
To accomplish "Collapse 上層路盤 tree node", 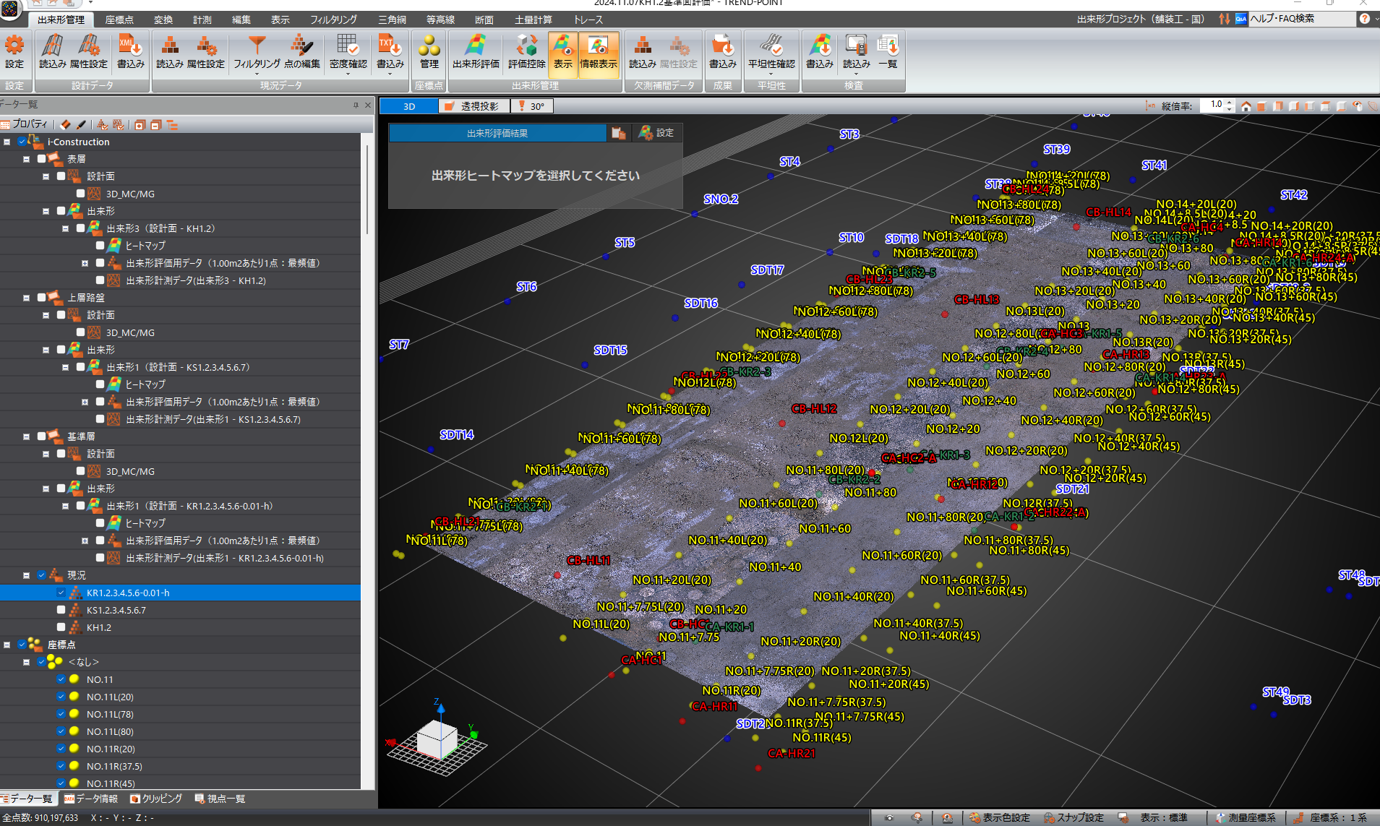I will [x=26, y=298].
